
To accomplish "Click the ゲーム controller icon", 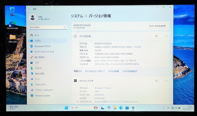I will click(x=32, y=79).
